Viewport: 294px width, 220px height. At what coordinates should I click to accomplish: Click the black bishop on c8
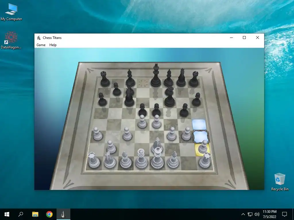130,78
